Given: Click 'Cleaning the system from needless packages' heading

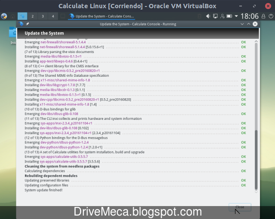Looking at the screenshot, I should click(62, 166).
